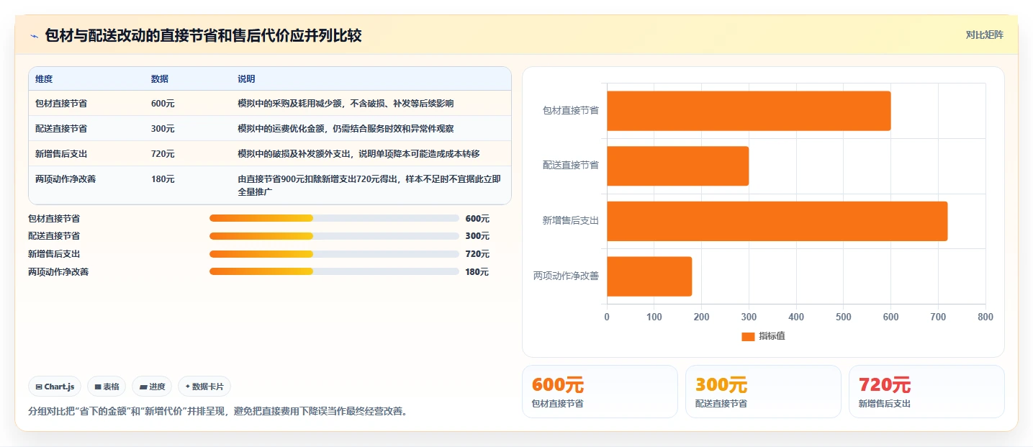This screenshot has height=447, width=1033.
Task: Click the Chart.js tag chip
Action: pos(55,387)
